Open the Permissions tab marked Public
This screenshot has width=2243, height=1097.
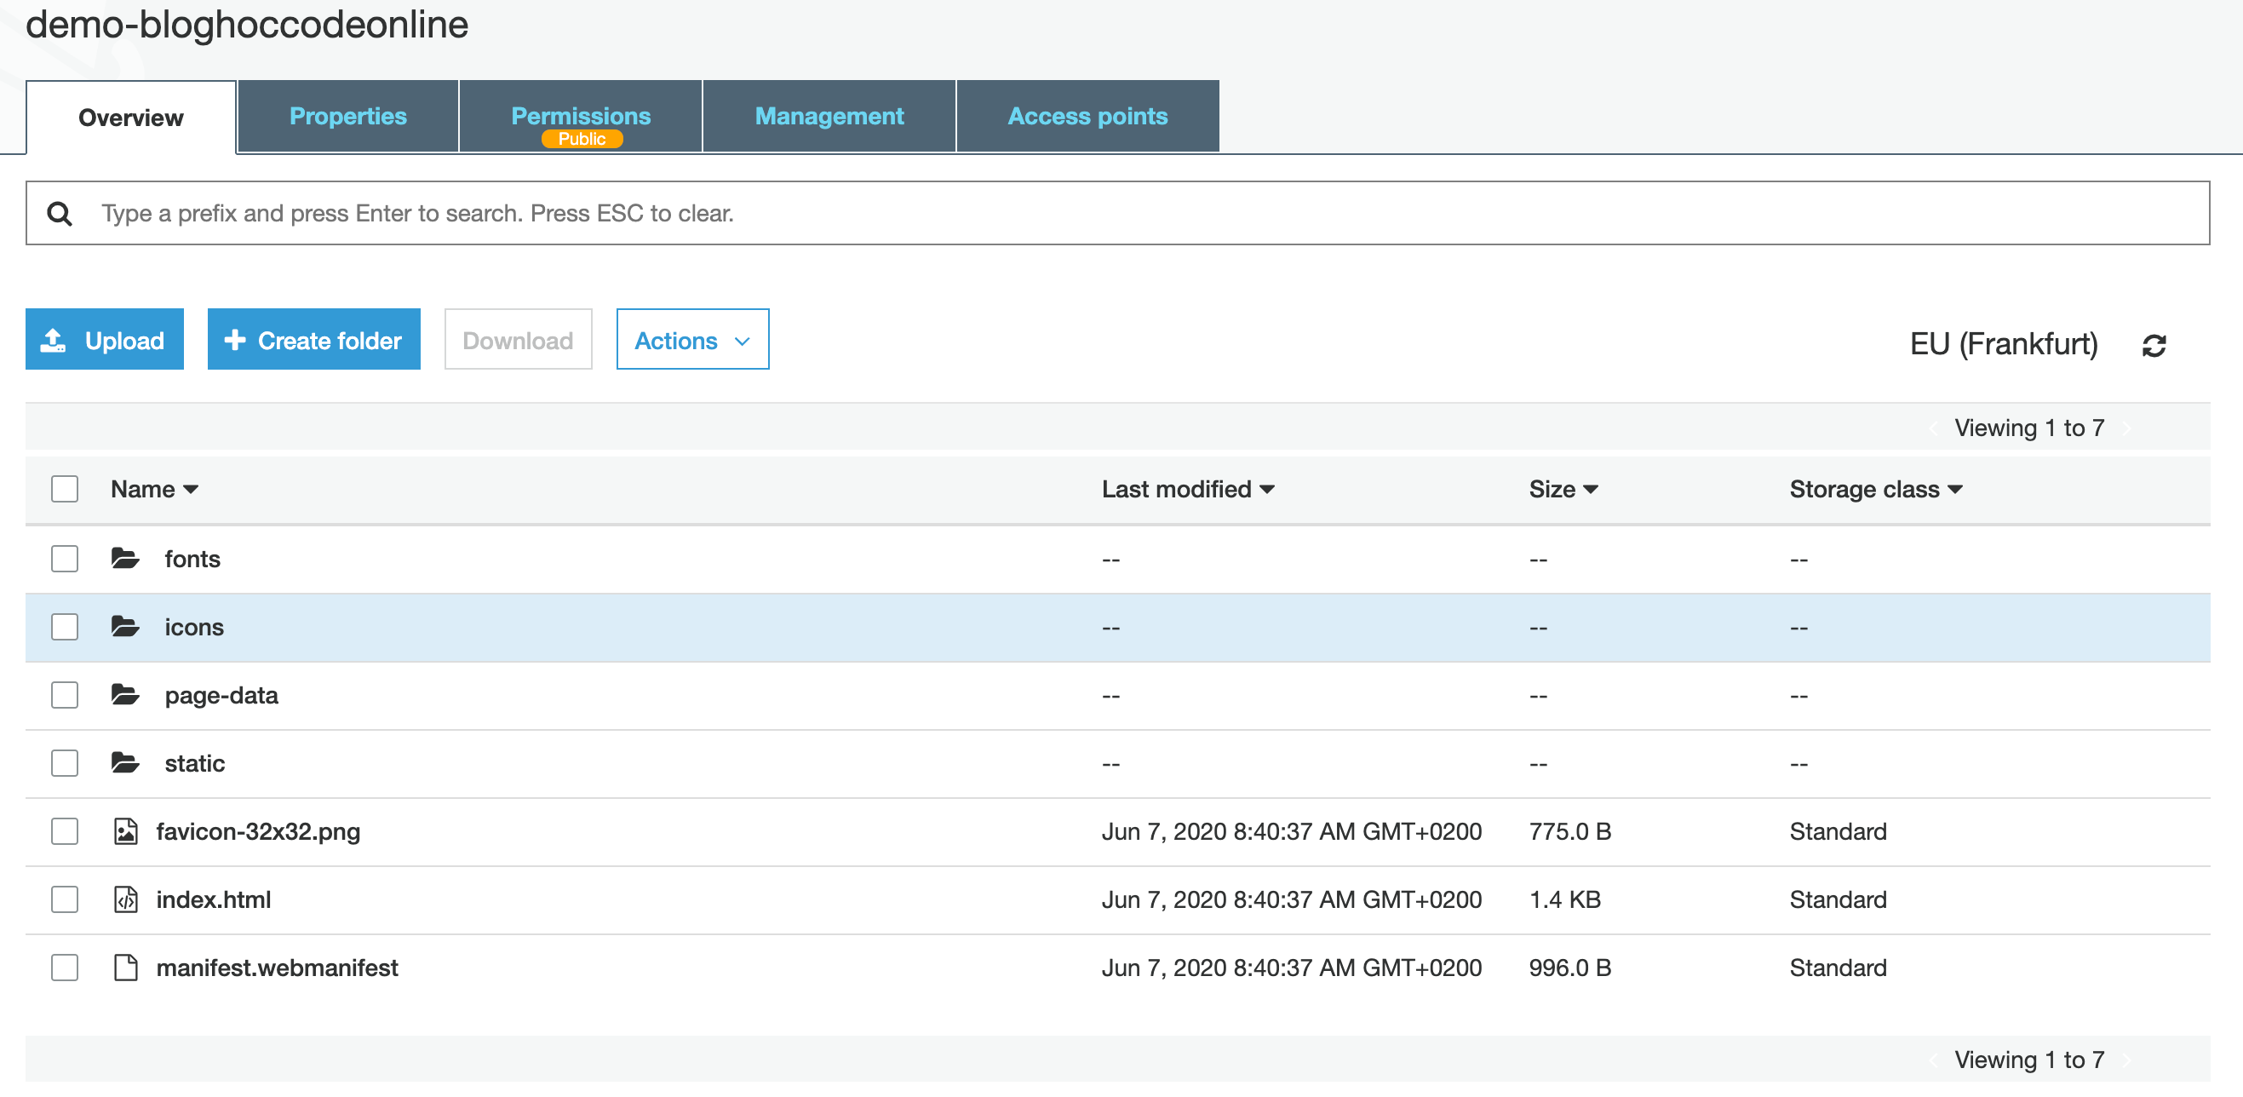coord(581,117)
